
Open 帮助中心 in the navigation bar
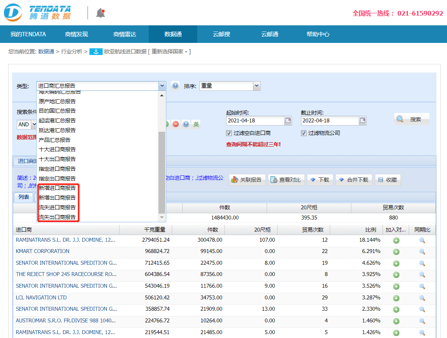point(318,34)
